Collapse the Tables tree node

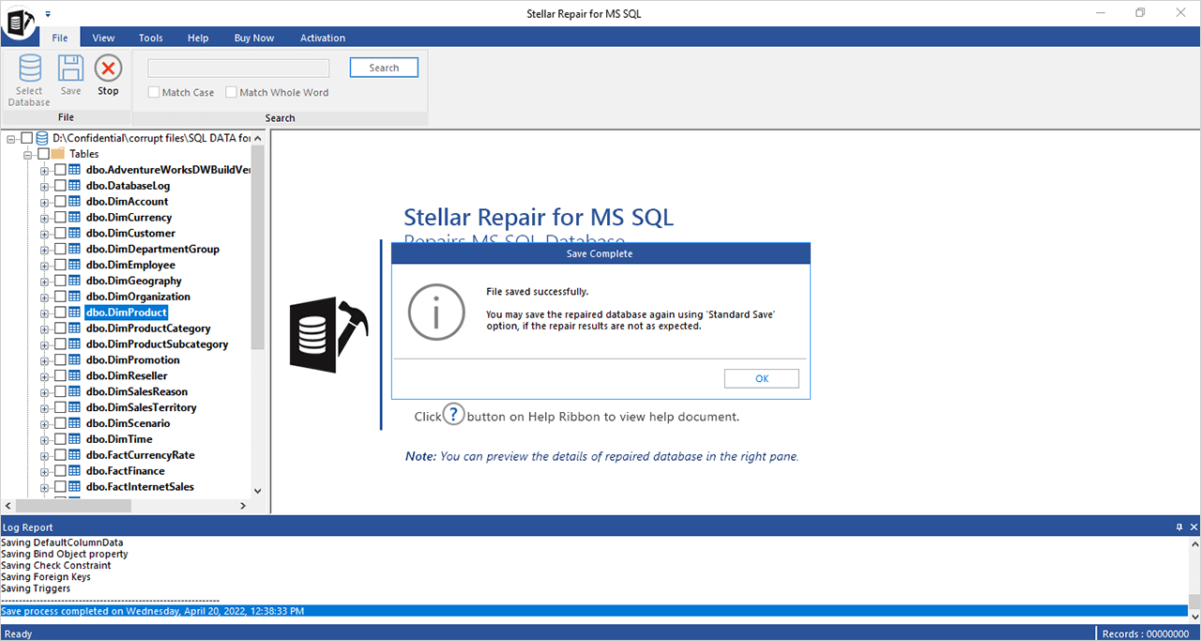point(28,155)
